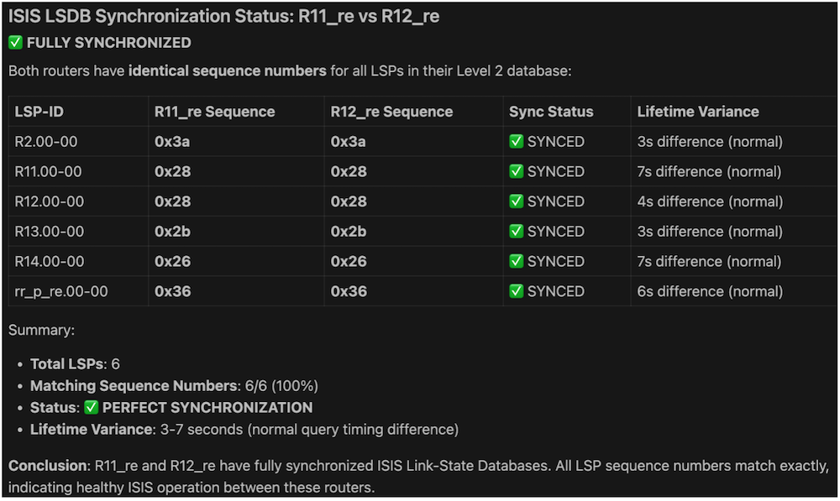
Task: Click the R11_re Sequence column header
Action: point(214,112)
